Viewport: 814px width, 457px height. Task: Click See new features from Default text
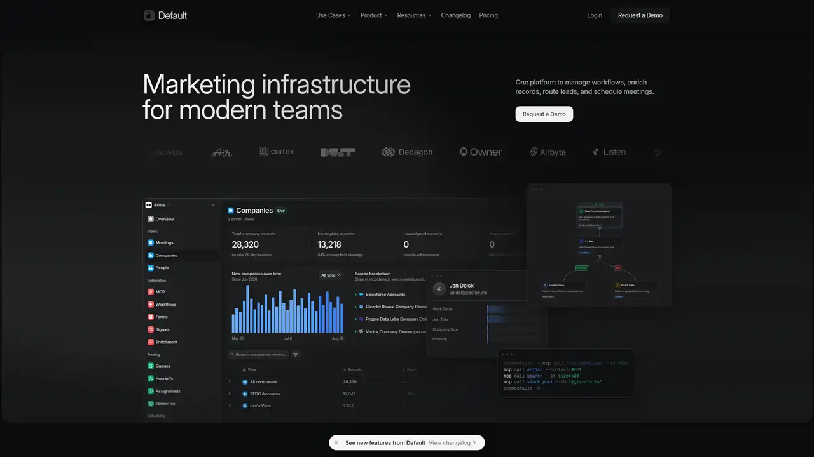point(385,443)
